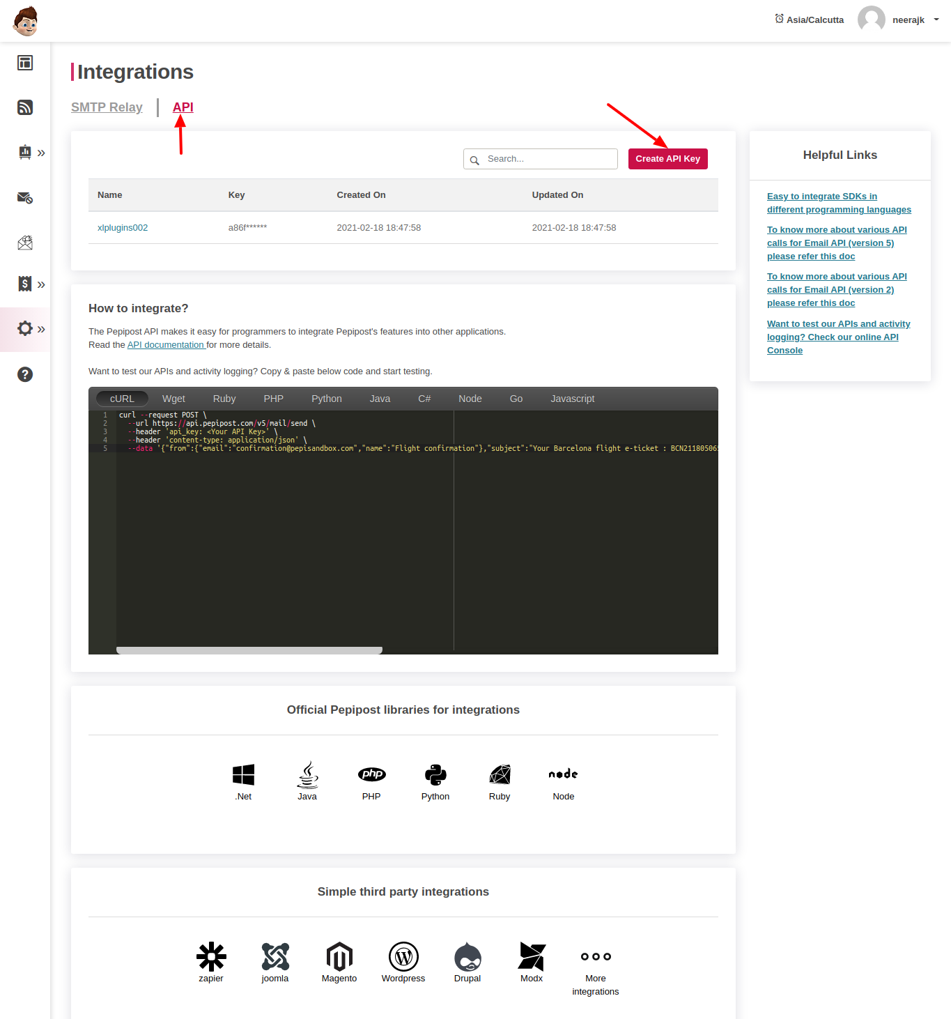951x1019 pixels.
Task: Open the API documentation link
Action: point(166,345)
